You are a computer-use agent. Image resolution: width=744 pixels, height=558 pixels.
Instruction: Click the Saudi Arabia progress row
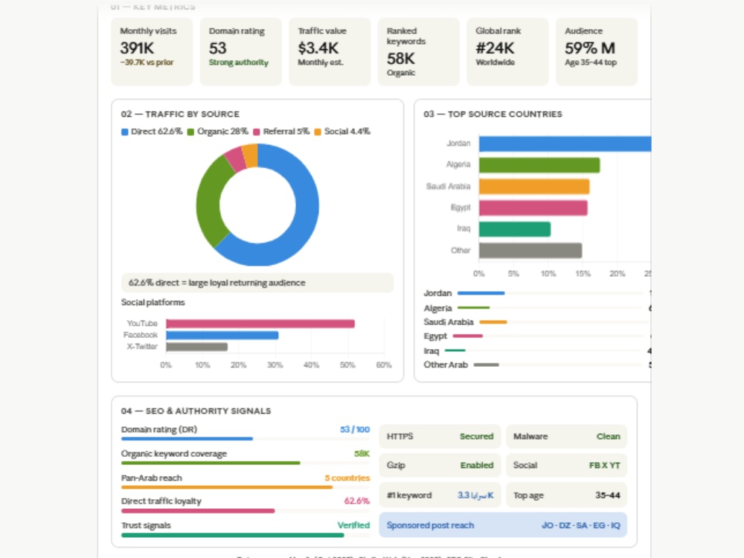tap(537, 322)
